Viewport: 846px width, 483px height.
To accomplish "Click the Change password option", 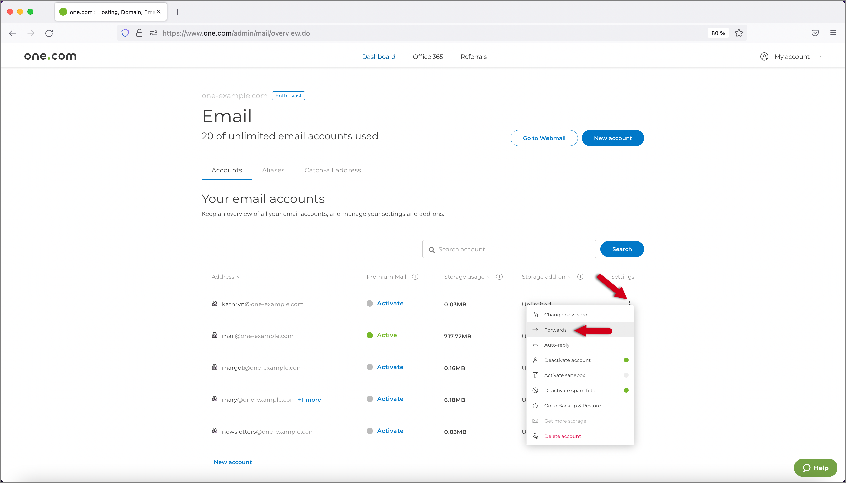I will (x=565, y=315).
